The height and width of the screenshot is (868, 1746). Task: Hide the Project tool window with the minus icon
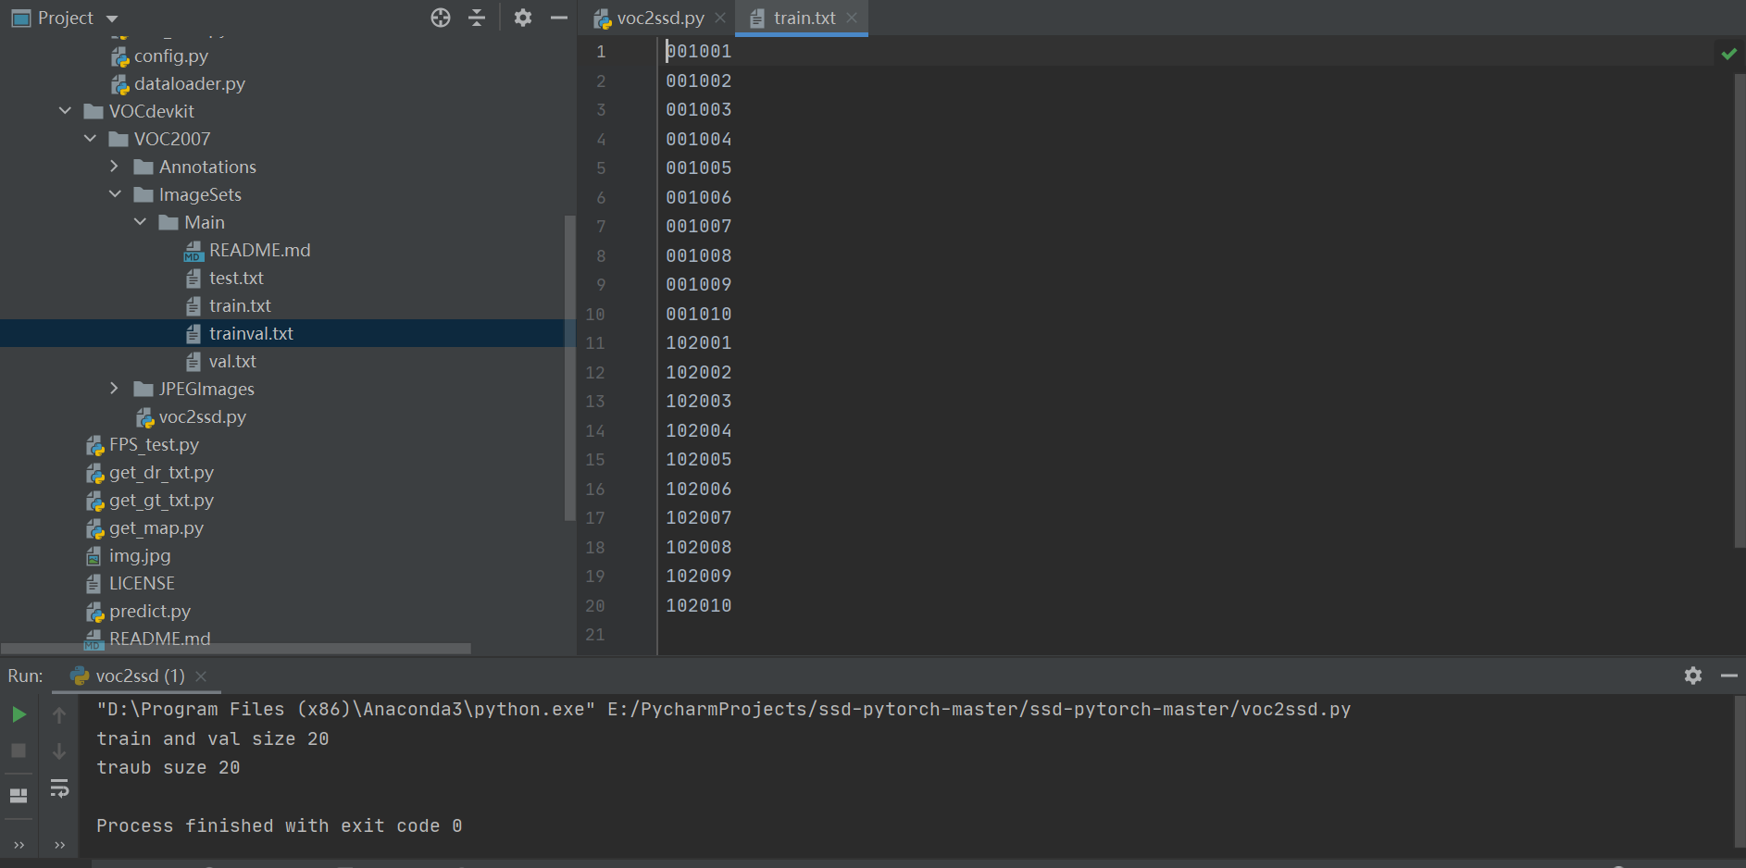[556, 17]
